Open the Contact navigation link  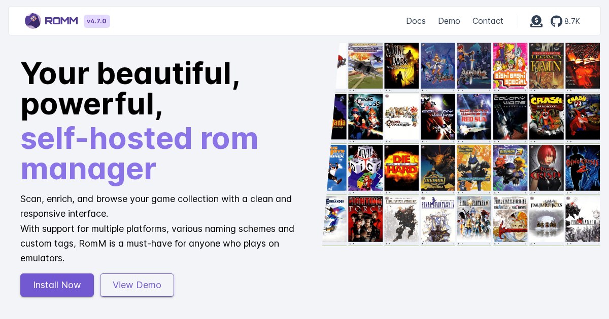(488, 21)
